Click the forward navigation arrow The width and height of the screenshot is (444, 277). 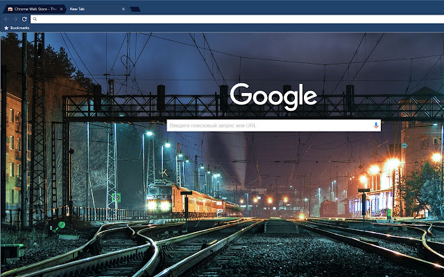point(15,19)
